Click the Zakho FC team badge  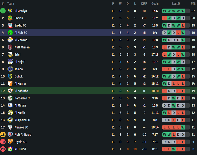pos(10,25)
